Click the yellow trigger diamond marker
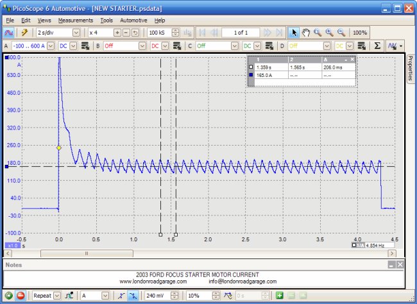 (x=59, y=148)
